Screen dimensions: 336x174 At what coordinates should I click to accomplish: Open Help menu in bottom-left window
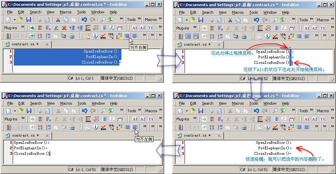[x=113, y=103]
